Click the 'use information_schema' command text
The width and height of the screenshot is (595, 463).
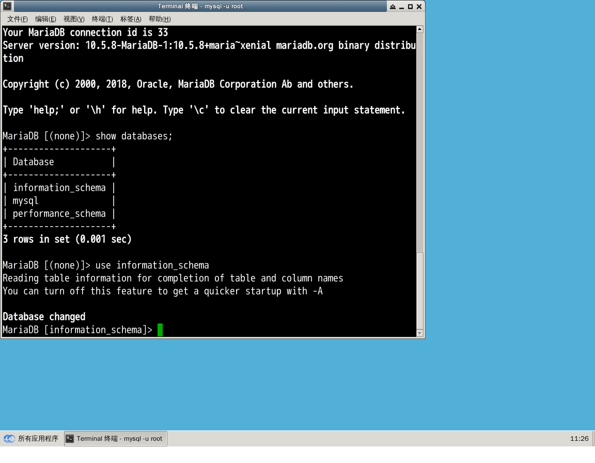tap(152, 265)
